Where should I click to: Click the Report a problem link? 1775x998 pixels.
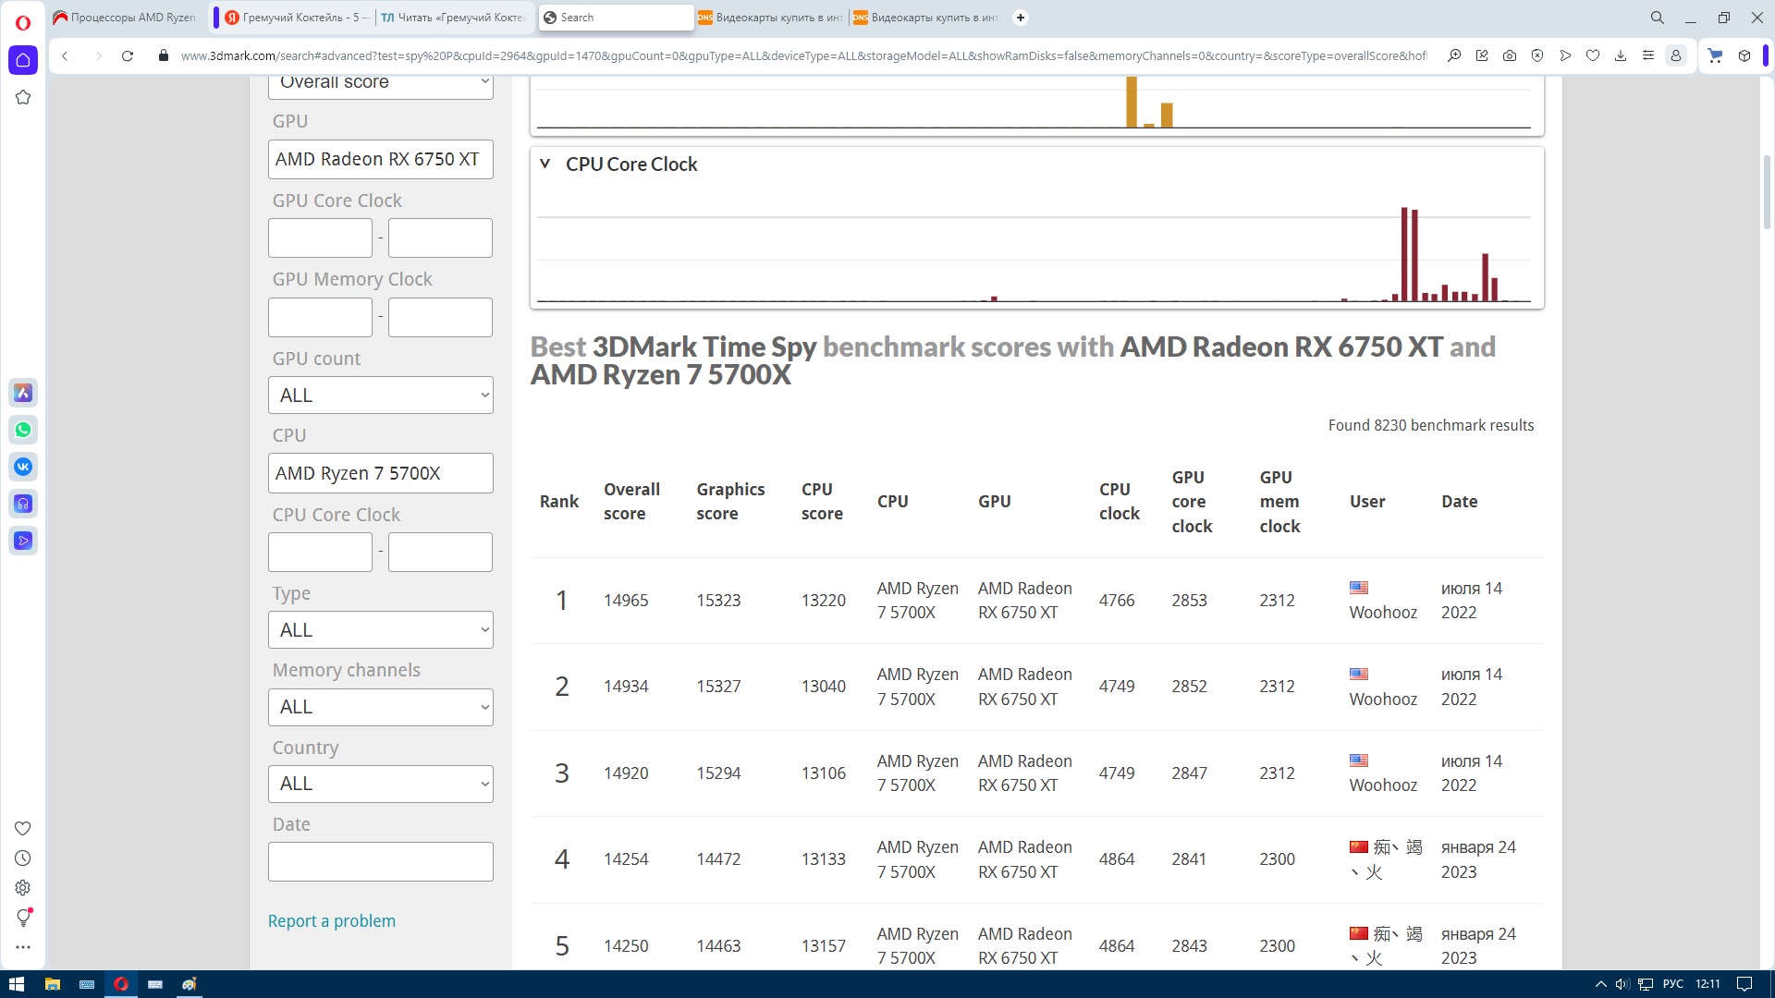pyautogui.click(x=331, y=920)
